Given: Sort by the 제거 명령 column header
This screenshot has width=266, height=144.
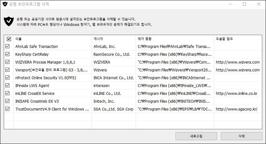Looking at the screenshot, I should pyautogui.click(x=175, y=39).
